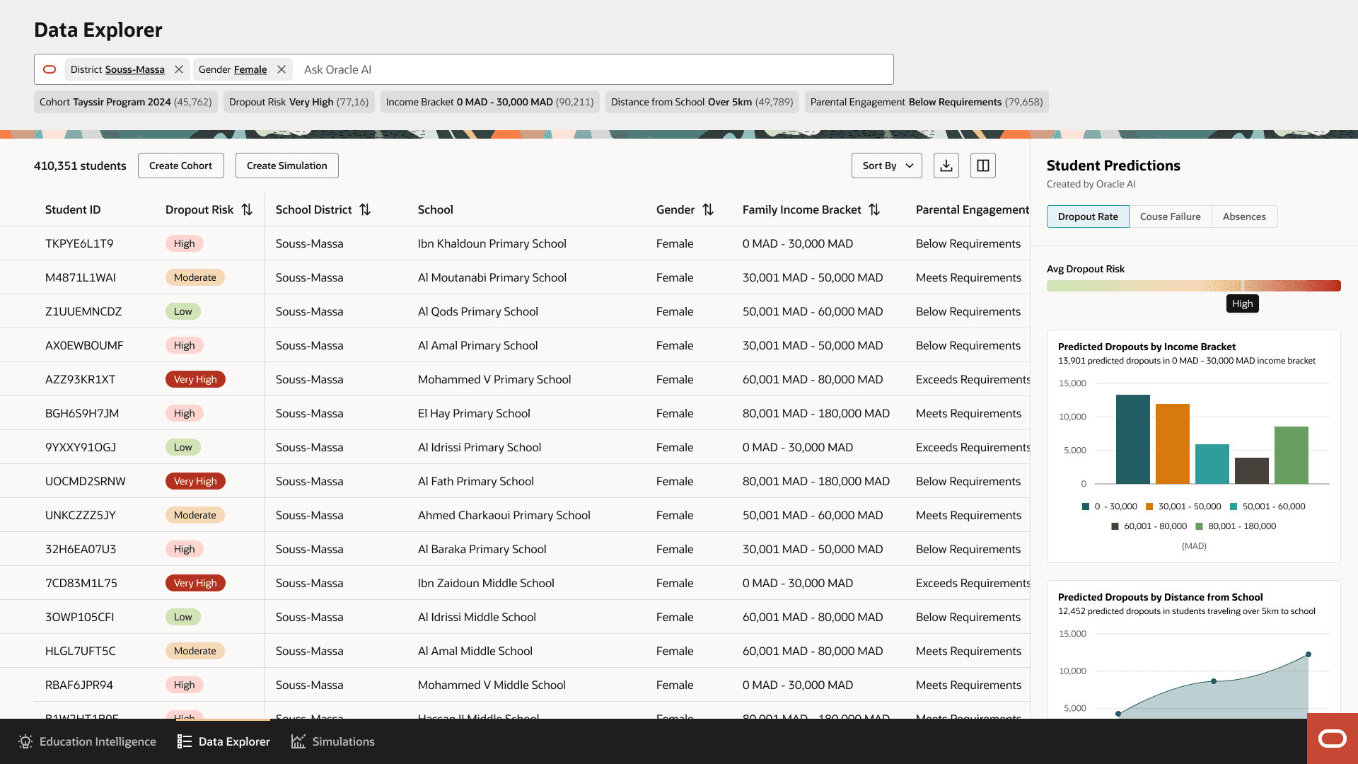
Task: Focus the Ask Oracle AI input
Action: tap(594, 69)
